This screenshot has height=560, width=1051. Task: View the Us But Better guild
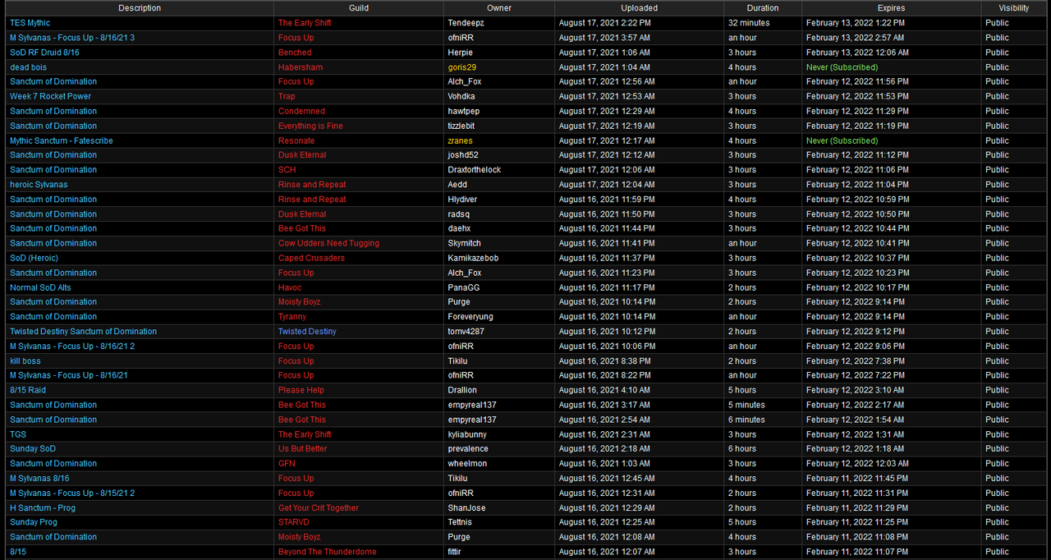[303, 449]
